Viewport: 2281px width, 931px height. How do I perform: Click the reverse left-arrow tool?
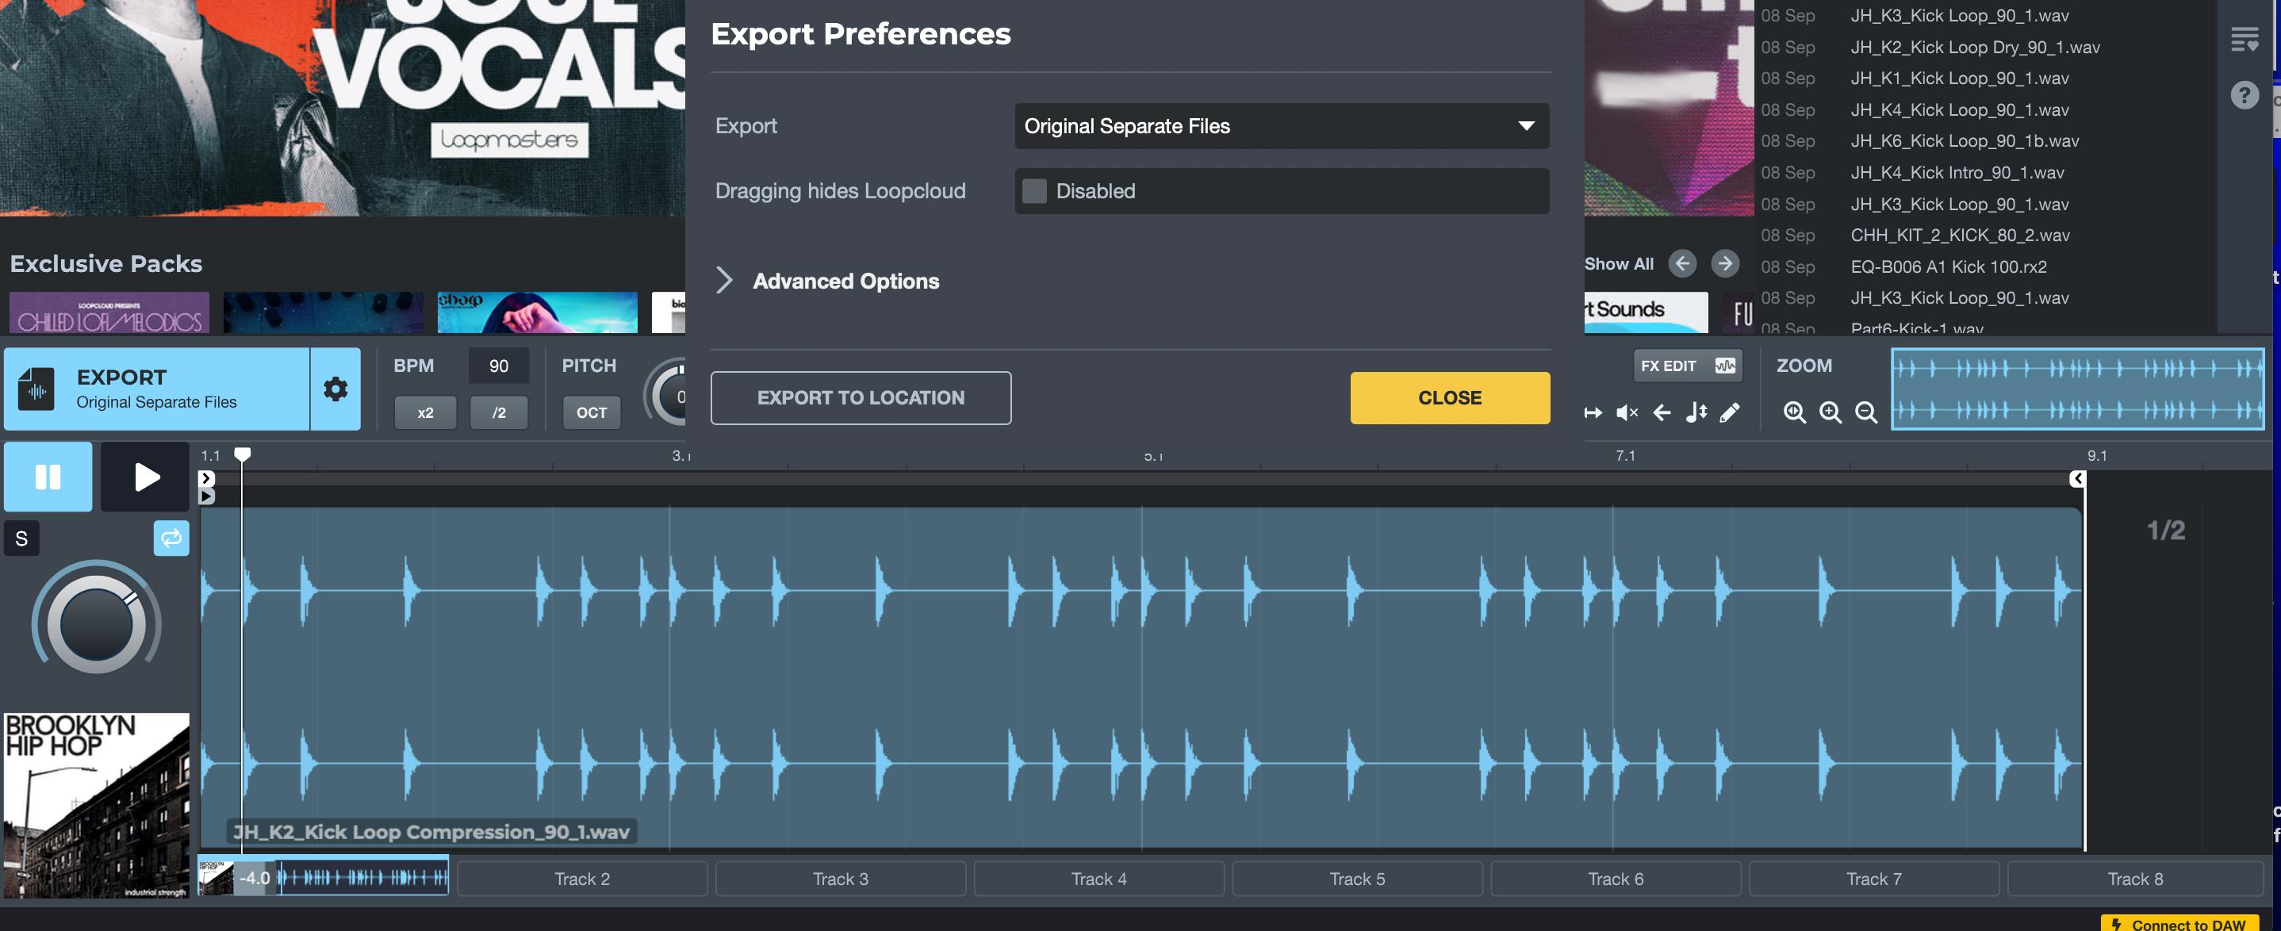tap(1662, 412)
